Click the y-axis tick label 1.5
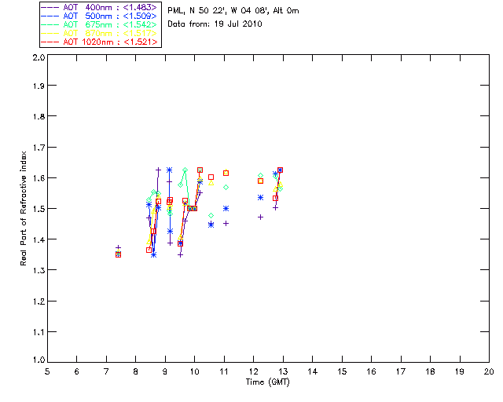This screenshot has width=503, height=402. tap(39, 209)
